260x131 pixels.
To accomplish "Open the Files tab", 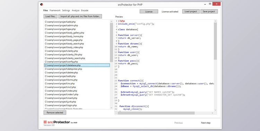I will tap(45, 10).
